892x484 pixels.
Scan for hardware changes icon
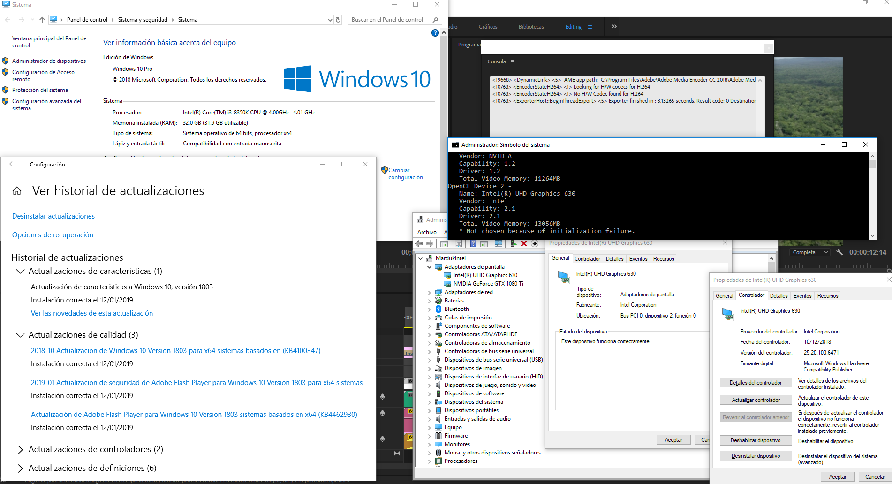[x=499, y=243]
